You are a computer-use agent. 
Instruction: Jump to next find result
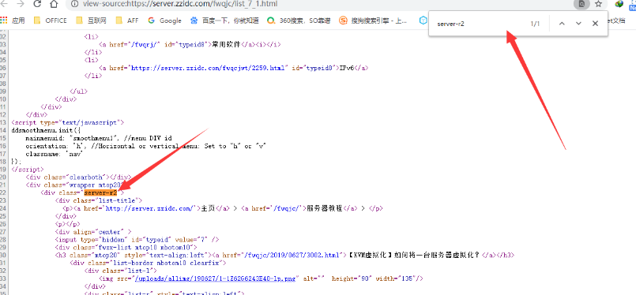click(x=579, y=24)
